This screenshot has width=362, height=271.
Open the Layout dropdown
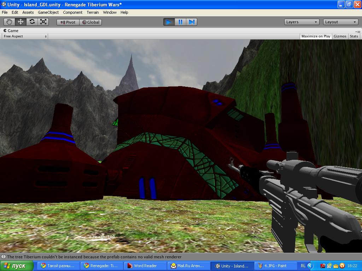coord(340,22)
